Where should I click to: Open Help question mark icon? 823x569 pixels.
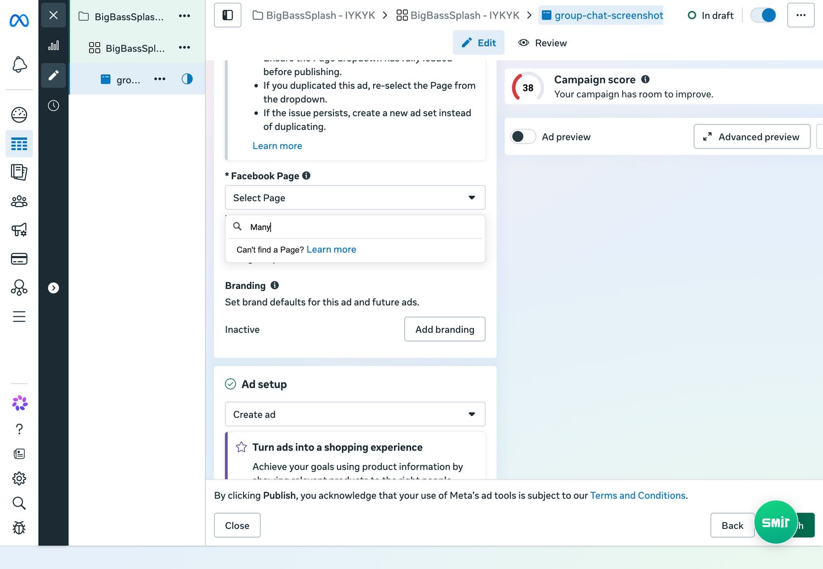point(19,429)
